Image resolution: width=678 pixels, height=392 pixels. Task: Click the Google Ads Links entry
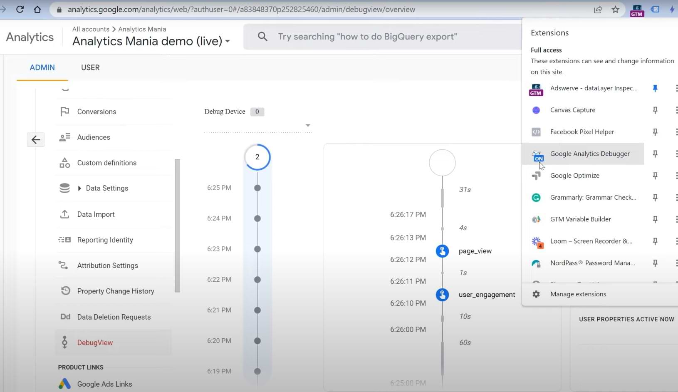coord(104,384)
